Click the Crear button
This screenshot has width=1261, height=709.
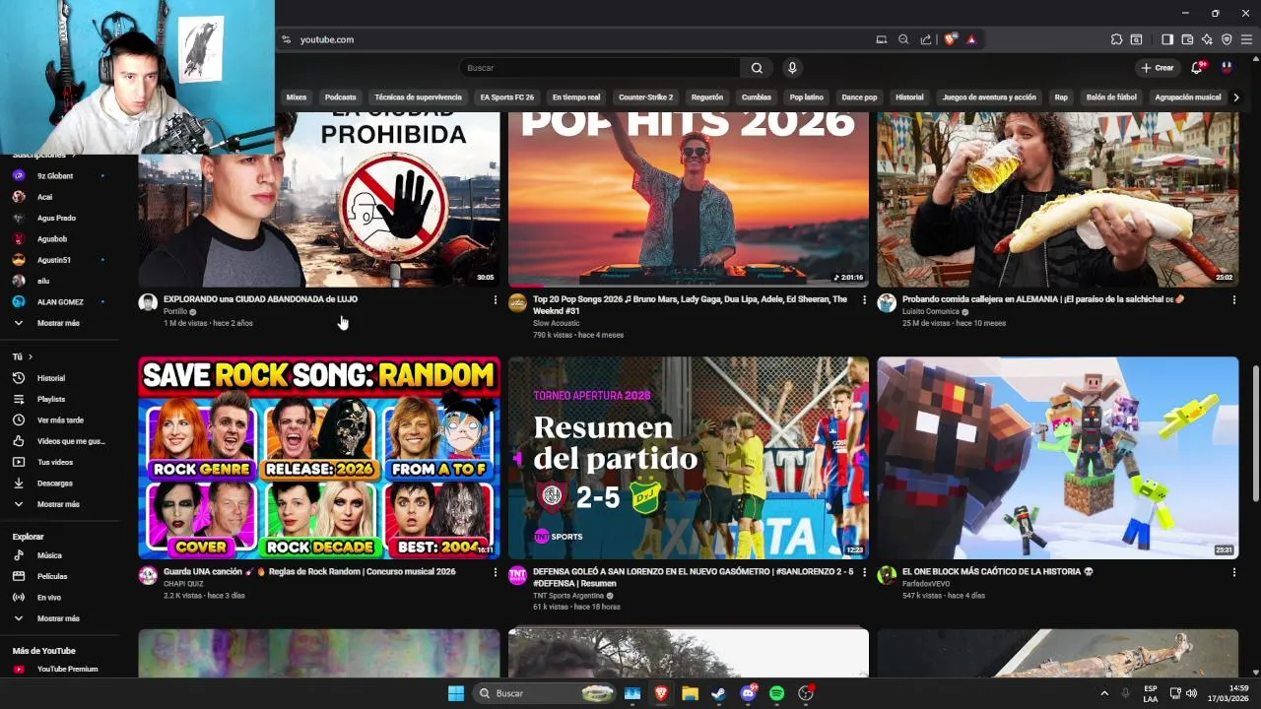(x=1158, y=68)
